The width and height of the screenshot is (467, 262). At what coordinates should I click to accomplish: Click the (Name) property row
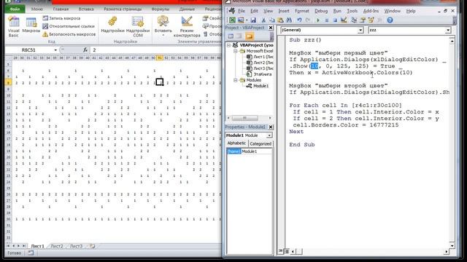point(250,151)
